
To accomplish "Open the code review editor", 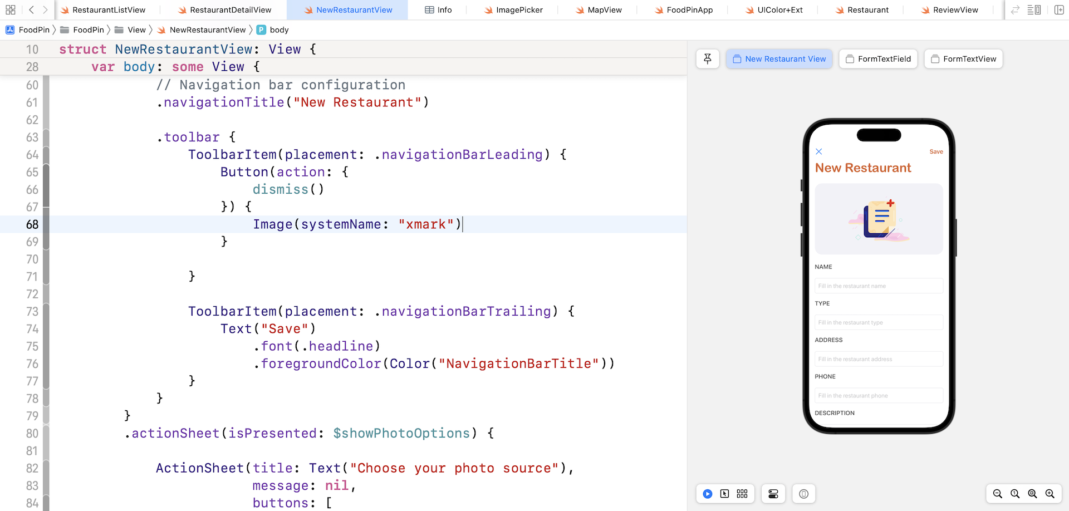I will coord(1015,9).
